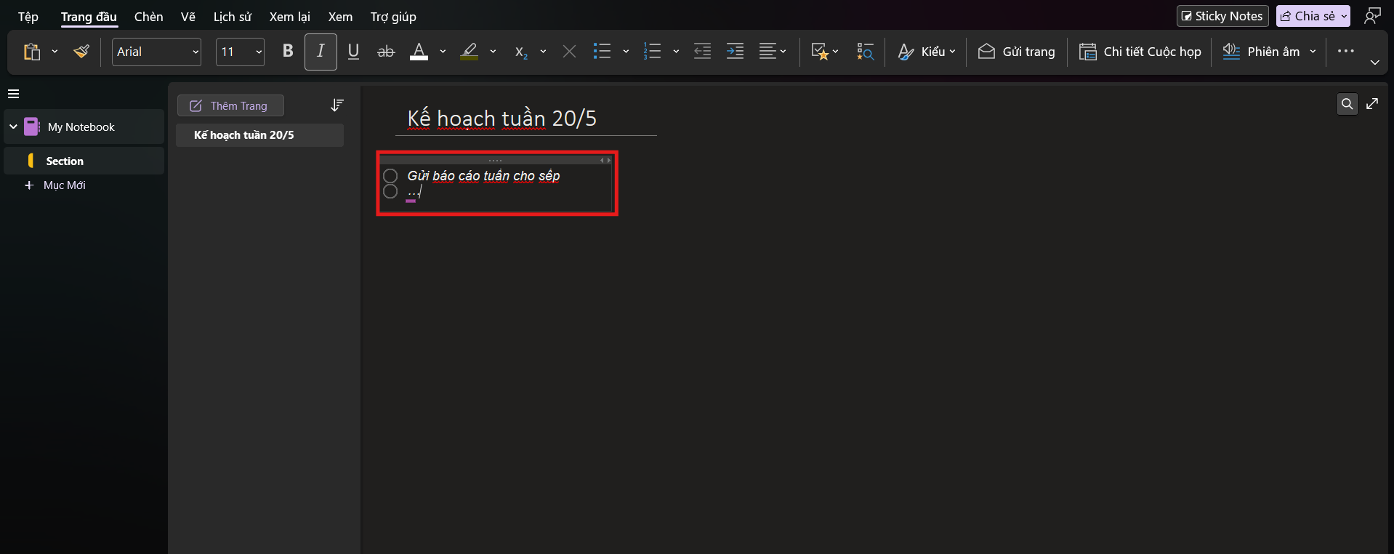This screenshot has height=554, width=1394.
Task: Select page Kế hoạch tuần 20/5
Action: (x=259, y=135)
